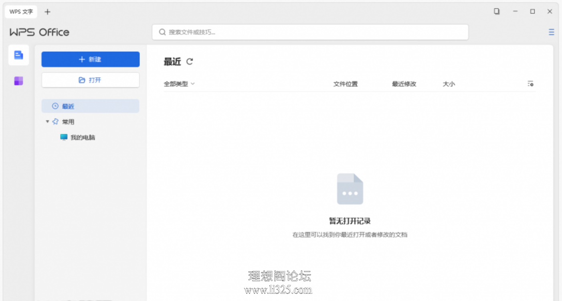Open the list display settings icon
Image resolution: width=562 pixels, height=301 pixels.
point(531,84)
